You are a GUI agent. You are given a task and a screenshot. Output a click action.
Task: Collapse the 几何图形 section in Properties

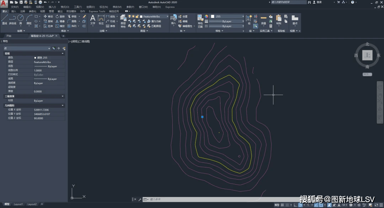point(63,105)
